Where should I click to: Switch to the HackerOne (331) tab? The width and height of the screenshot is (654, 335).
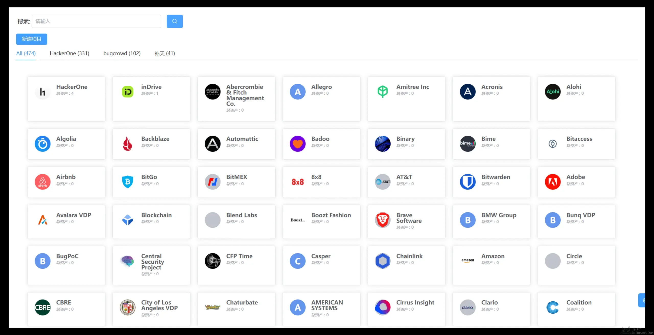[69, 53]
